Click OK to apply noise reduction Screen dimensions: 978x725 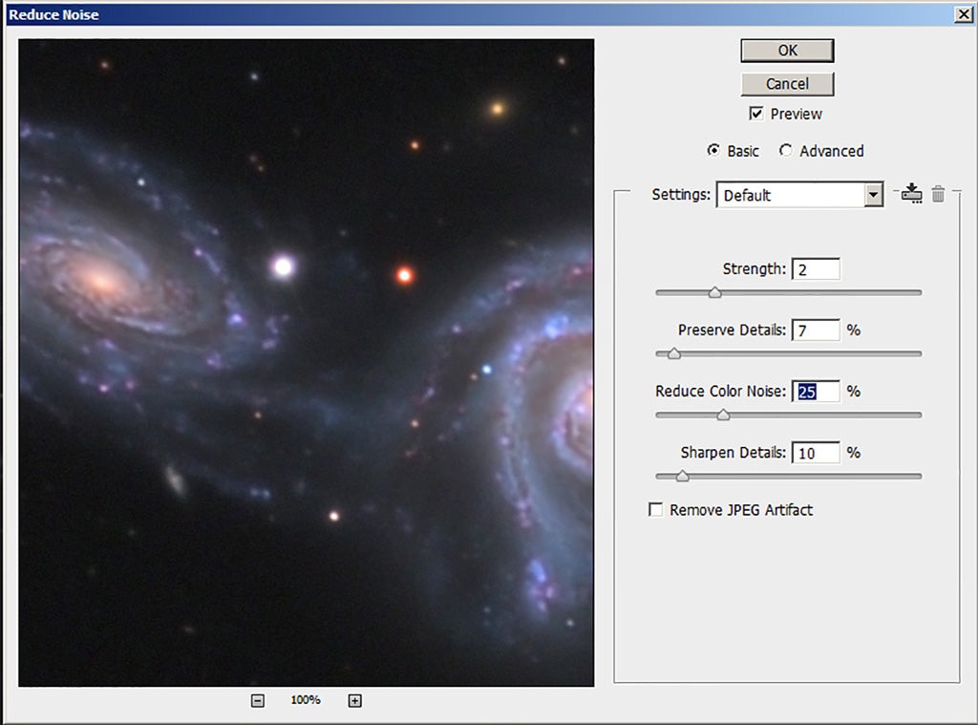point(787,51)
